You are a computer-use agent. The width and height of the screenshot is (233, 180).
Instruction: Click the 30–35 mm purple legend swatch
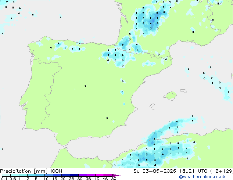[83, 175]
